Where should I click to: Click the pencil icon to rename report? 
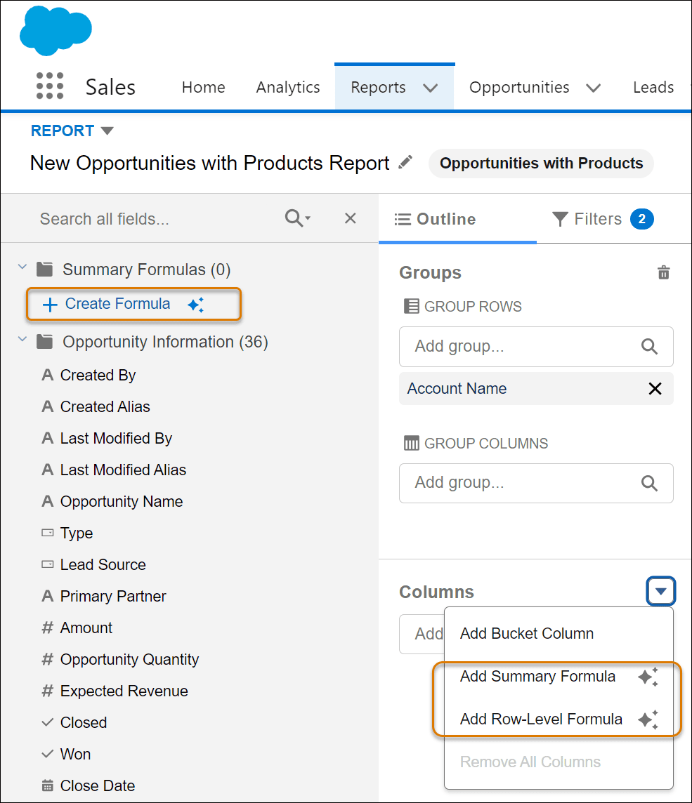point(405,162)
